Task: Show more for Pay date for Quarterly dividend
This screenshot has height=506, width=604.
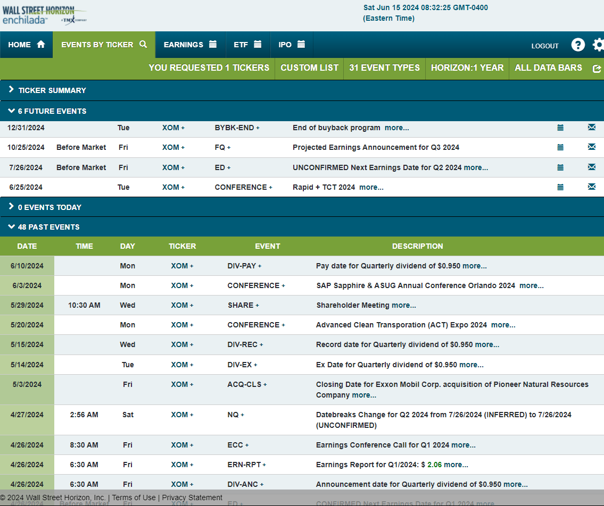Action: click(x=475, y=266)
